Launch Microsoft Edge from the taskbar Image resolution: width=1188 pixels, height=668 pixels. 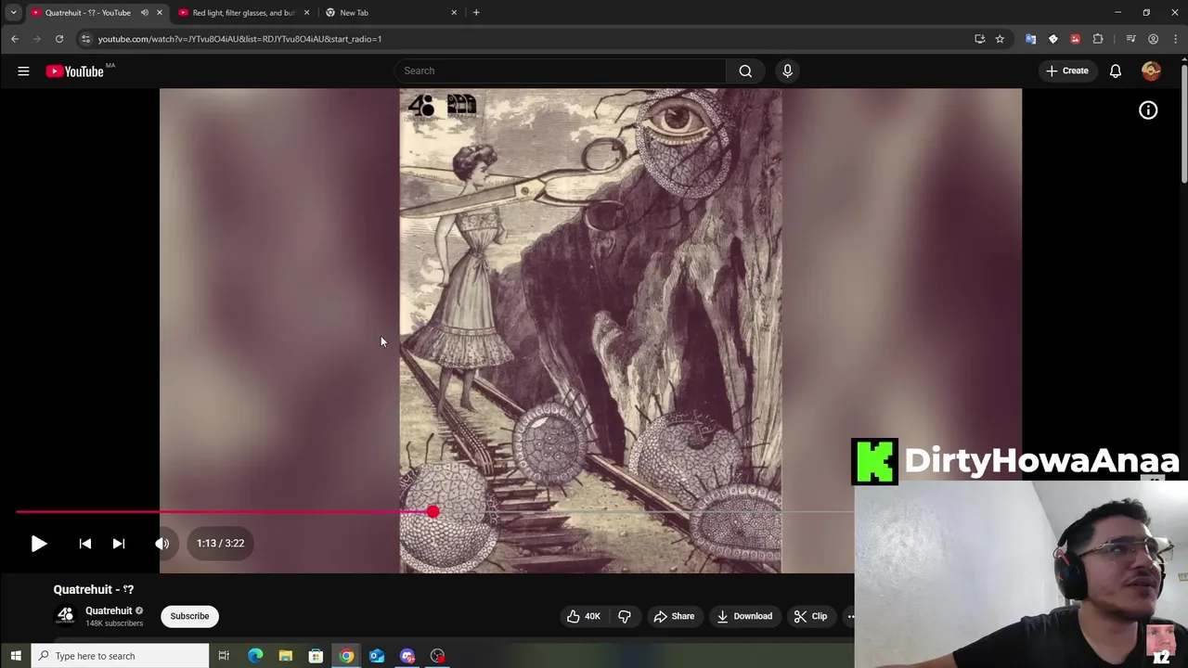pyautogui.click(x=255, y=656)
